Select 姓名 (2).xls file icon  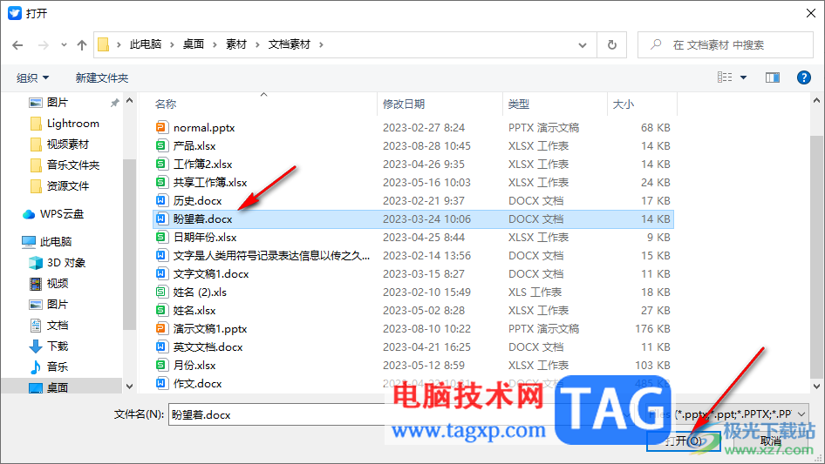pyautogui.click(x=161, y=293)
